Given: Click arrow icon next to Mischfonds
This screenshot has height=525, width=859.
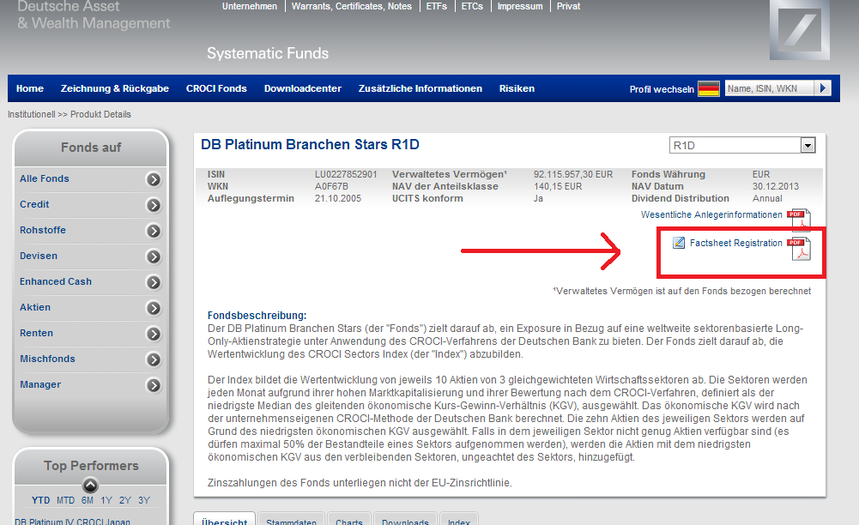Looking at the screenshot, I should point(154,359).
